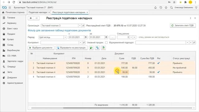Viewport: 199px width, 112px height.
Task: Click the green refresh document toolbar icon
Action: pyautogui.click(x=104, y=48)
